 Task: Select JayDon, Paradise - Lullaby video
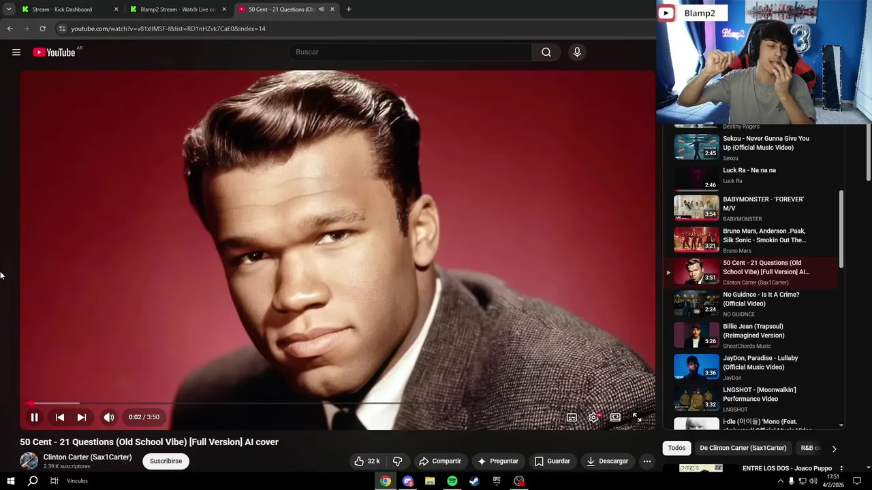click(x=752, y=367)
